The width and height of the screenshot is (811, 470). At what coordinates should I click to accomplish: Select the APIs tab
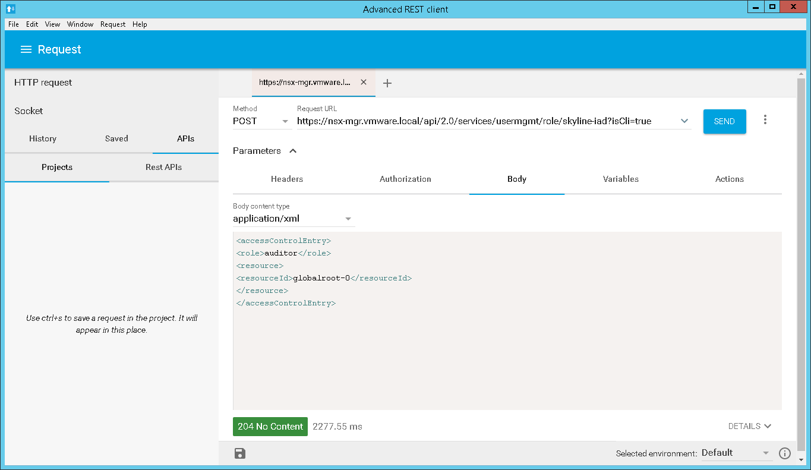[x=185, y=138]
